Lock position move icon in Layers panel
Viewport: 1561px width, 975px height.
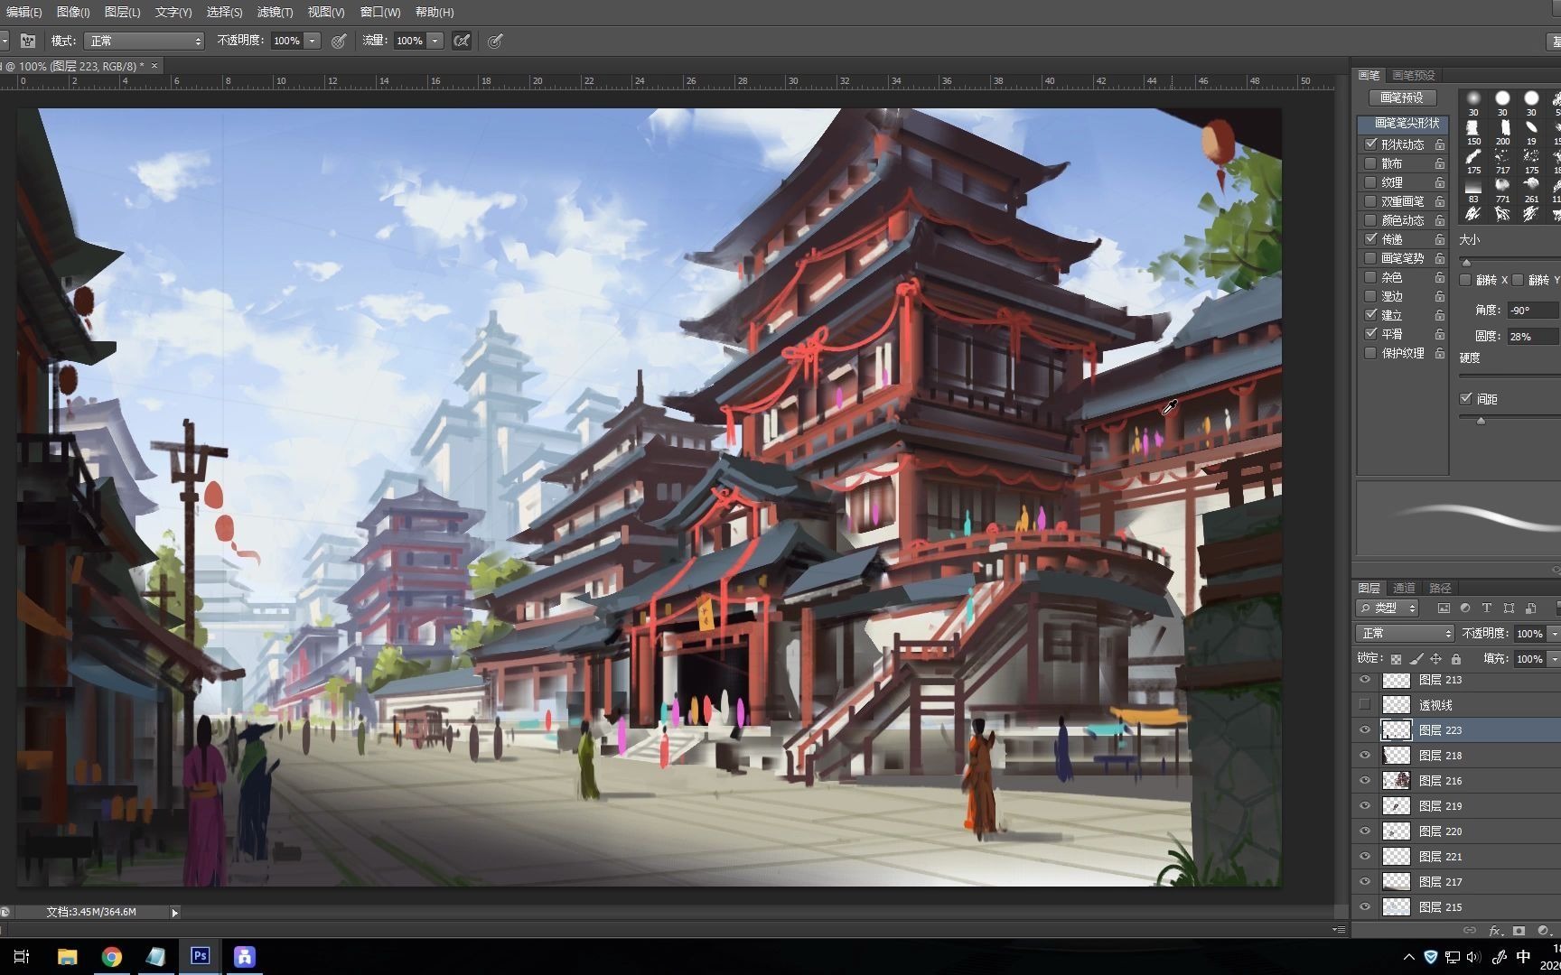[1435, 659]
